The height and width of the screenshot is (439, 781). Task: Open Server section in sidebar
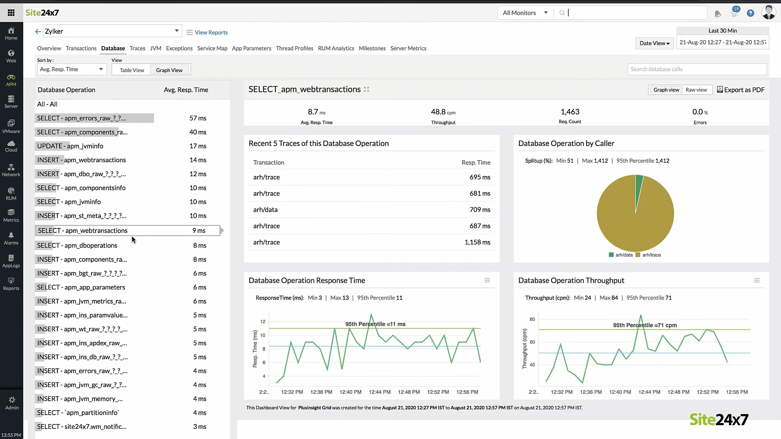point(11,102)
